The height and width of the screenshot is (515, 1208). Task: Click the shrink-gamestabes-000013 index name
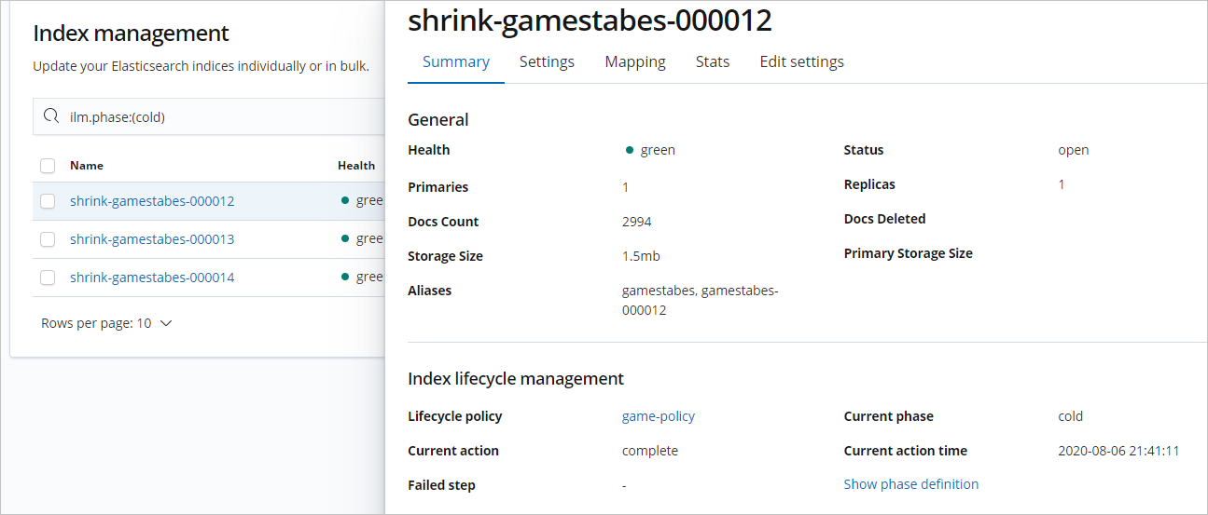[152, 239]
